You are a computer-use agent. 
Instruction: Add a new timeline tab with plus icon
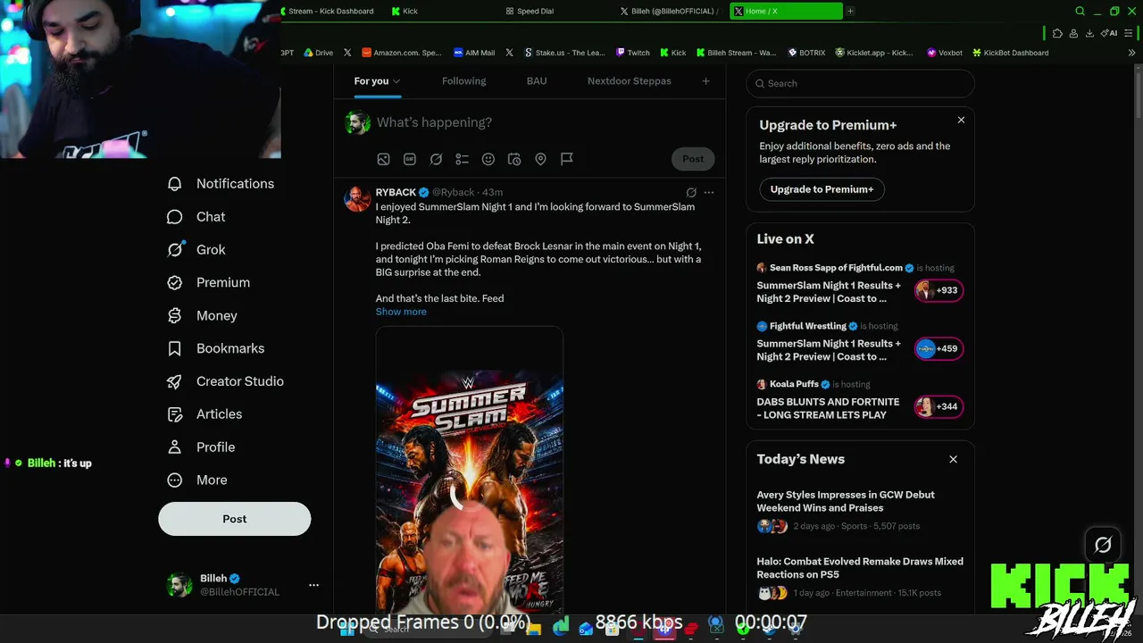click(705, 81)
